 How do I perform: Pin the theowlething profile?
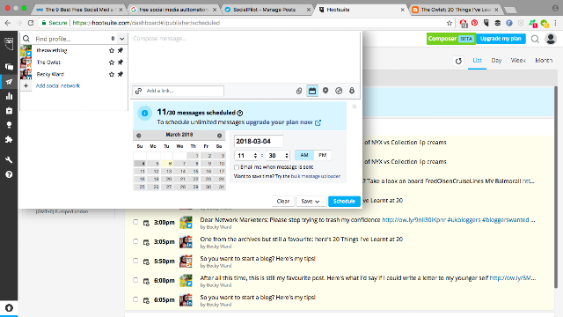(121, 51)
